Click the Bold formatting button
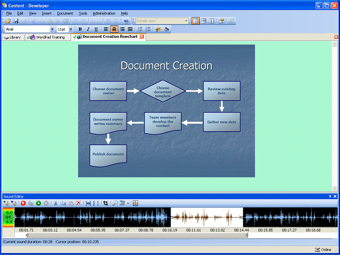The width and height of the screenshot is (340, 255). [x=80, y=29]
